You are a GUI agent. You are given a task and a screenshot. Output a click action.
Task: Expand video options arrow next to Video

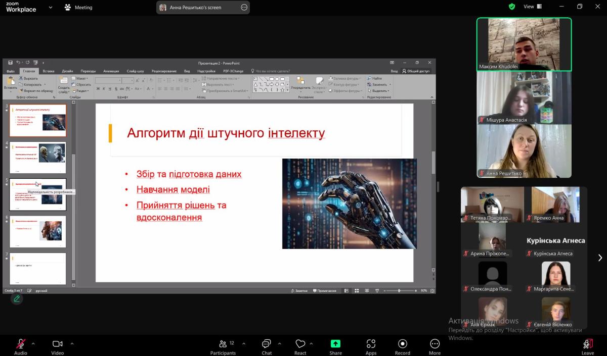point(72,343)
